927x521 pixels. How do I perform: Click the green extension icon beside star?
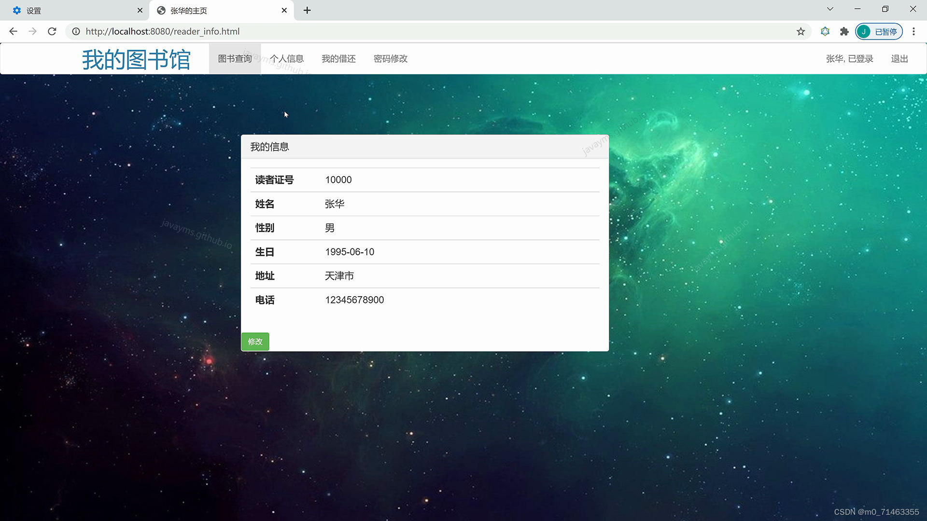click(825, 31)
